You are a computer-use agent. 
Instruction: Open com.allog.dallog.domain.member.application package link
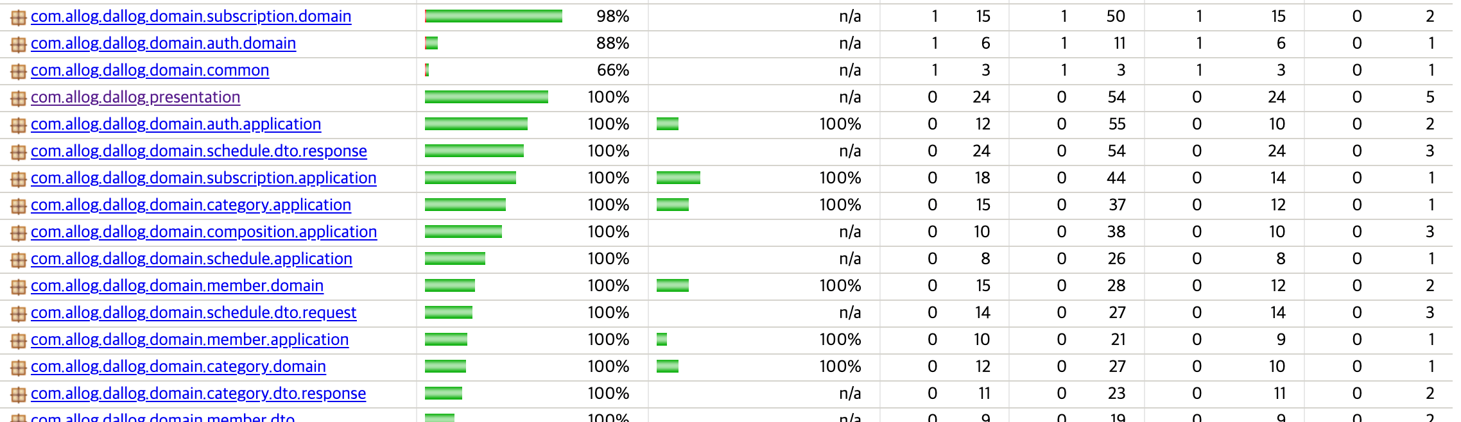point(189,339)
